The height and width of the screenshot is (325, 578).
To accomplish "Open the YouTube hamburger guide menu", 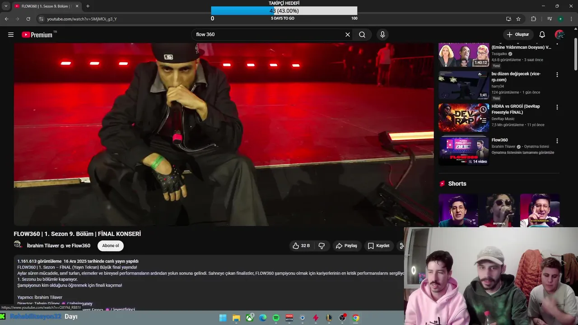I will (11, 34).
